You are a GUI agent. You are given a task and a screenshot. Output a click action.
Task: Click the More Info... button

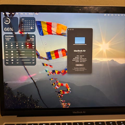coord(79,65)
